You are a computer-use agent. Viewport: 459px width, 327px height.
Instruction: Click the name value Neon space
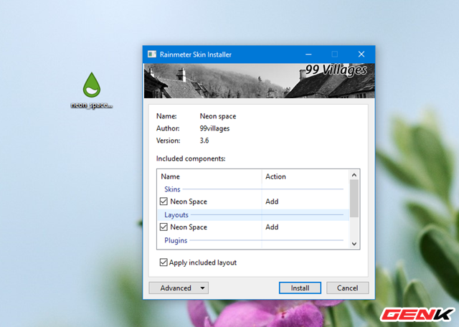point(218,116)
